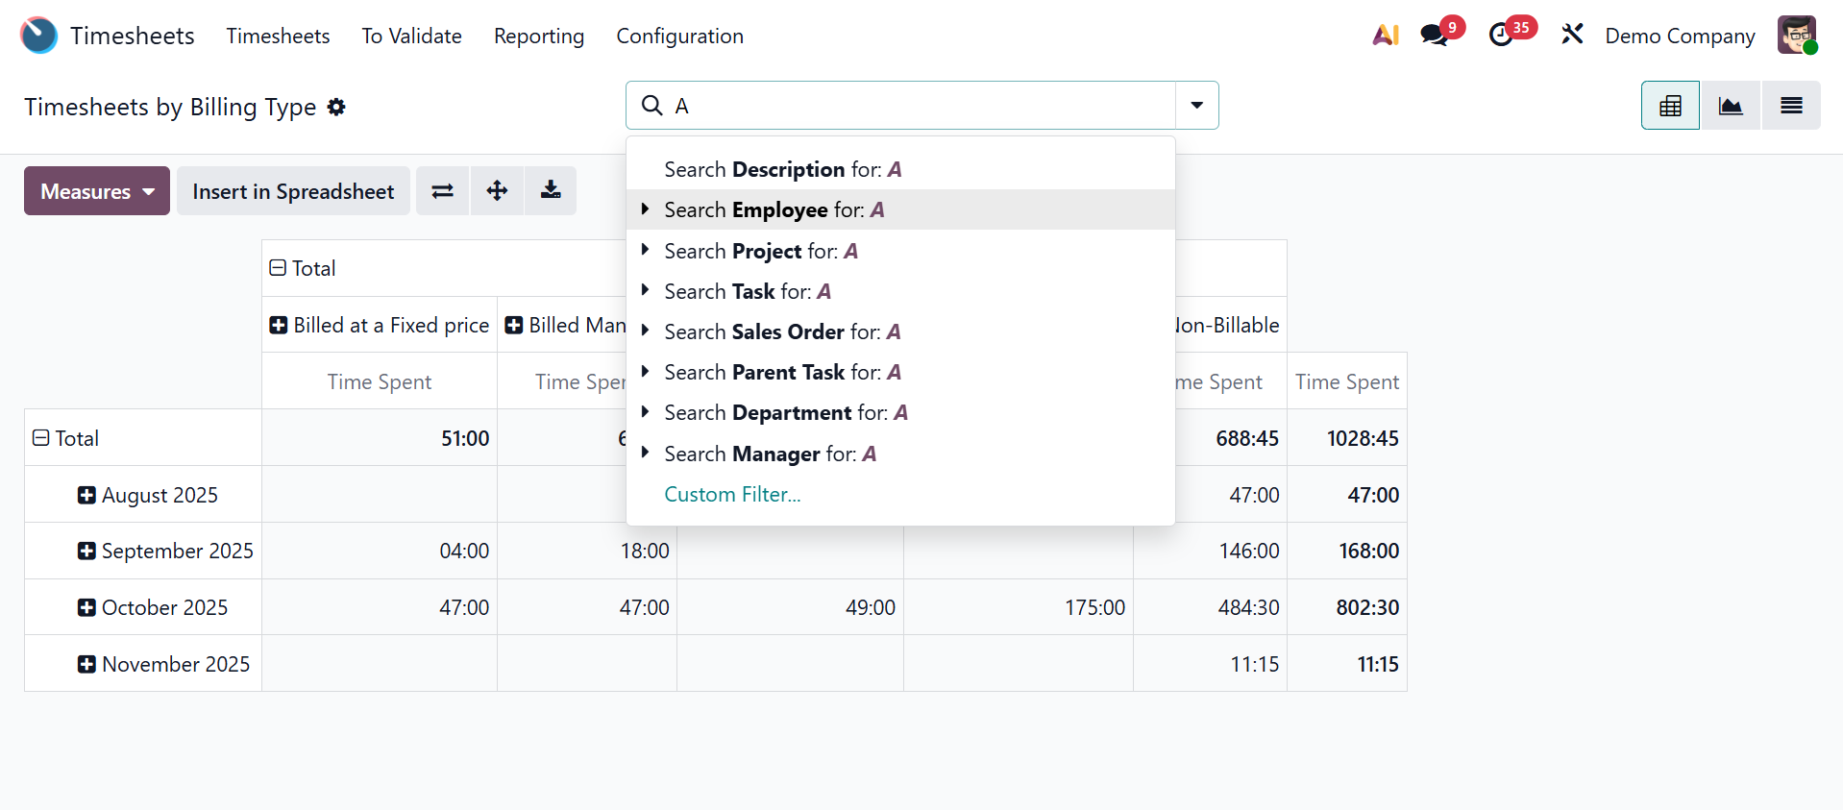Expand Search Employee suggestions arrow
The image size is (1843, 810).
pyautogui.click(x=645, y=209)
